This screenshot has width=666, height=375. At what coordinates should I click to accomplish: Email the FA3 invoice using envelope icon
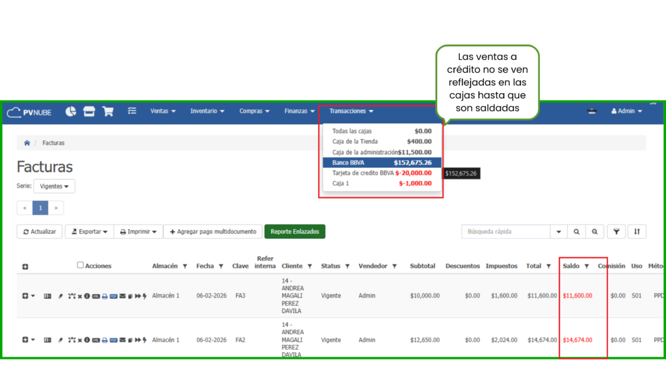pyautogui.click(x=122, y=296)
